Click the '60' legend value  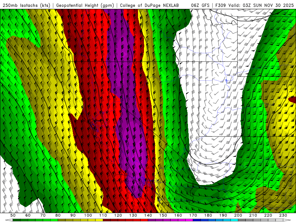(x=28, y=215)
